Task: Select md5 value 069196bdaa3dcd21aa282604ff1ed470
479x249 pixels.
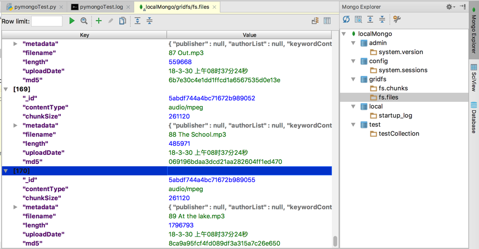Action: pyautogui.click(x=225, y=162)
